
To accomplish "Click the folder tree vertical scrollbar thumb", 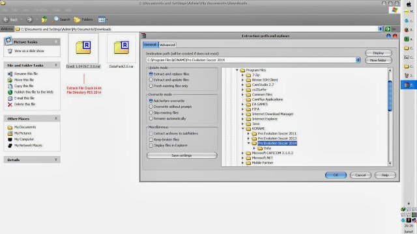I will [x=390, y=96].
